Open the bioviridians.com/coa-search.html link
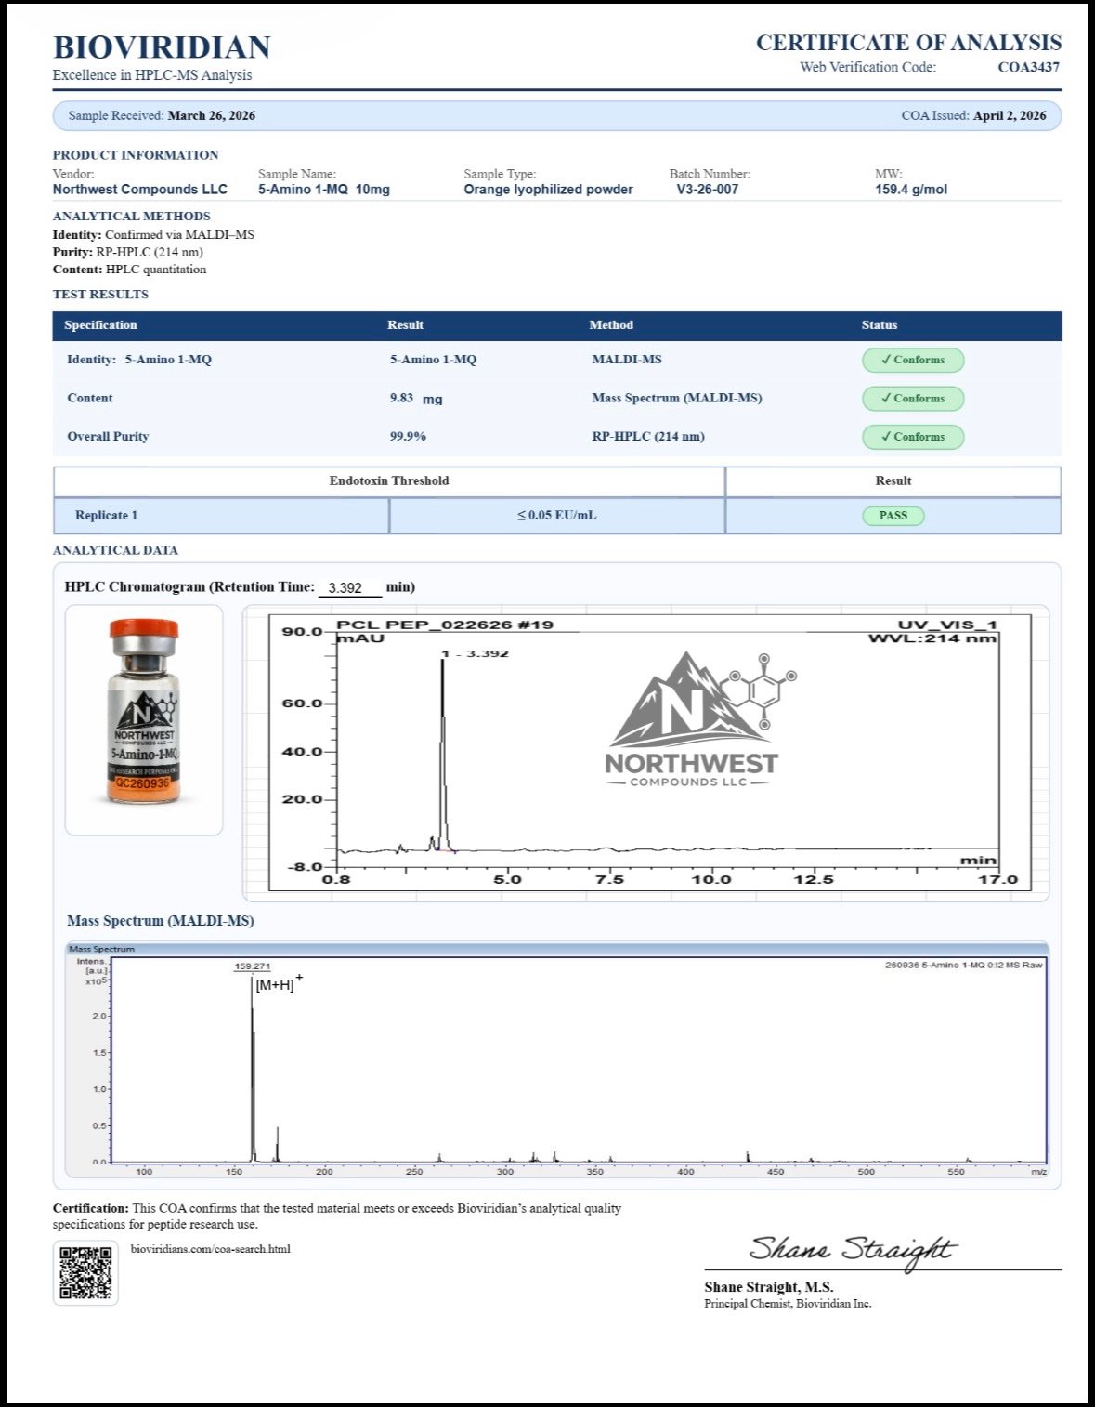 pyautogui.click(x=211, y=1249)
